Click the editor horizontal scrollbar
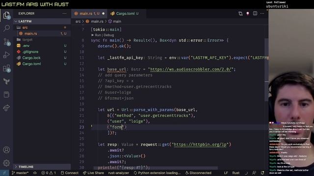This screenshot has width=314, height=176. (x=156, y=168)
